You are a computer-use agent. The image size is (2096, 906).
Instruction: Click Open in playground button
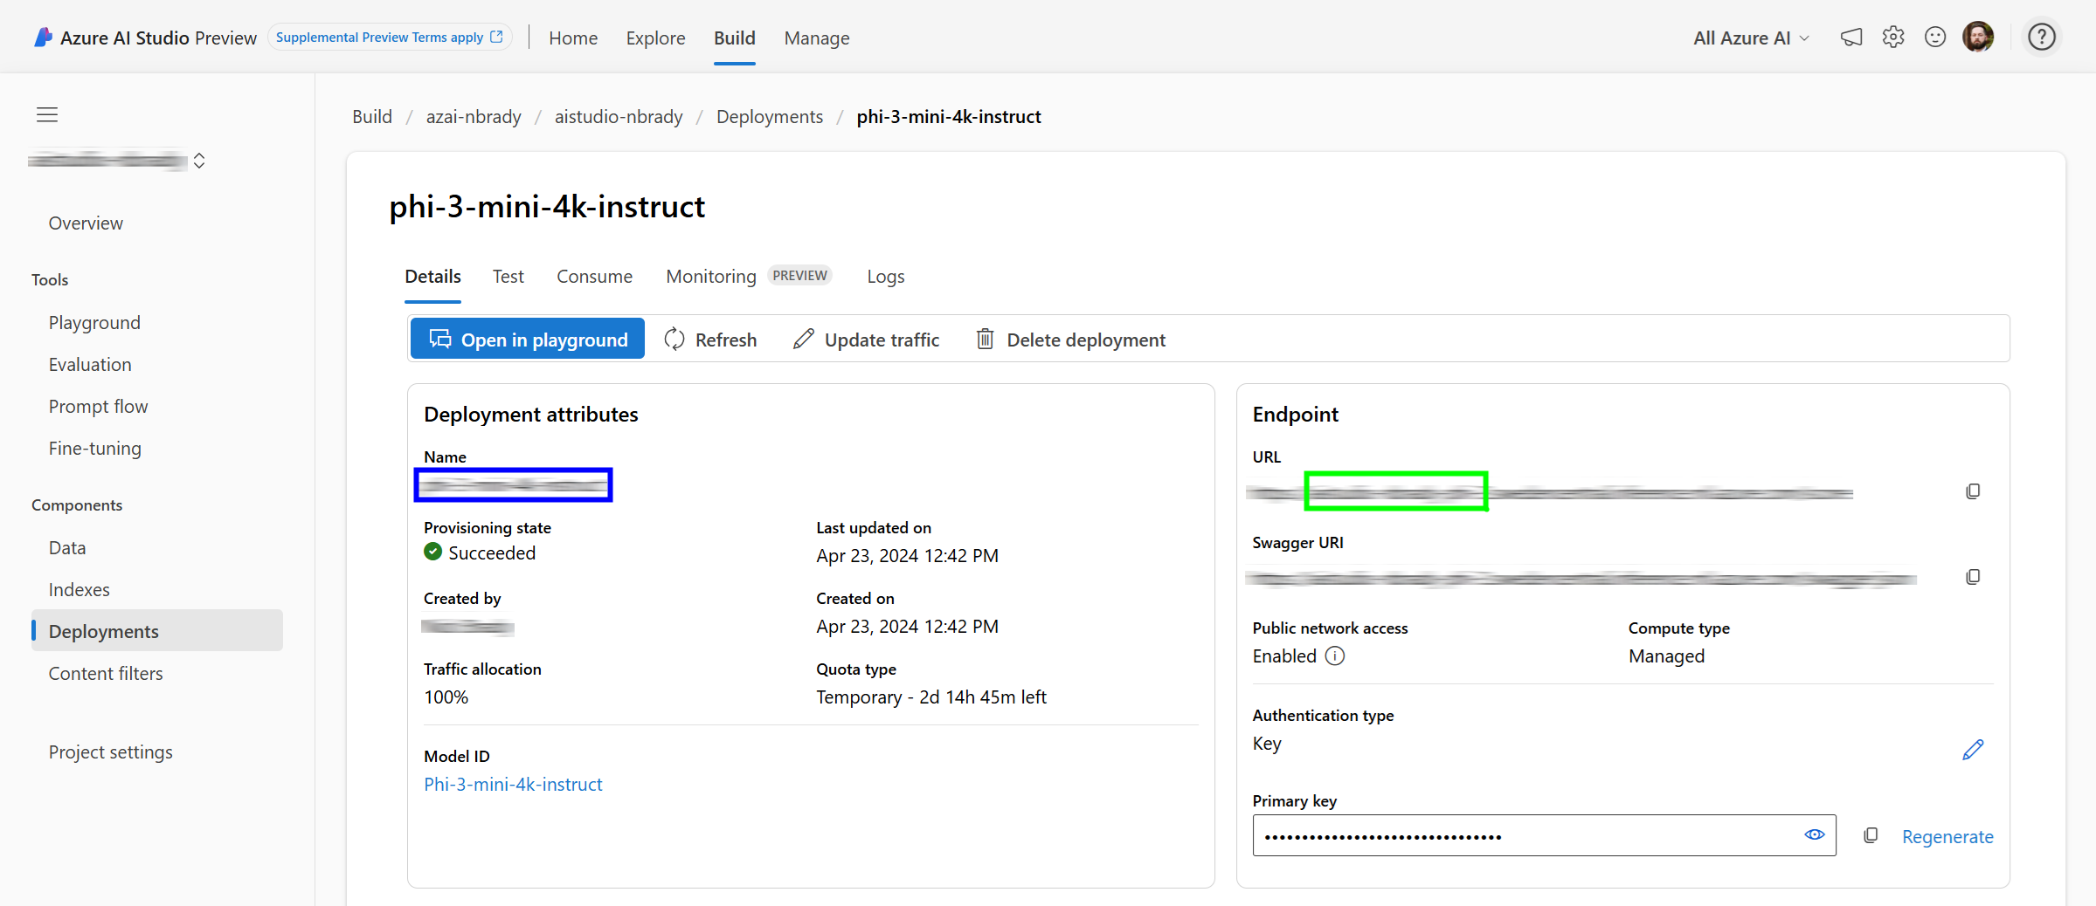tap(528, 339)
